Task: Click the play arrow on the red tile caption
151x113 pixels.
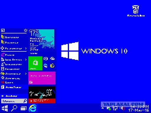Action: tap(31, 101)
